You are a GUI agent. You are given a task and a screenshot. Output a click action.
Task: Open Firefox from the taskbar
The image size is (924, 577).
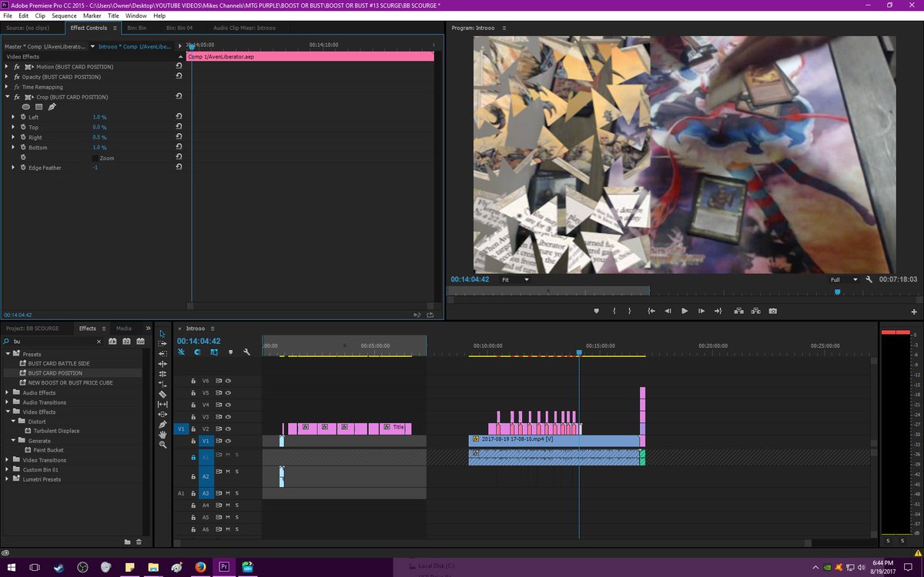(x=200, y=567)
